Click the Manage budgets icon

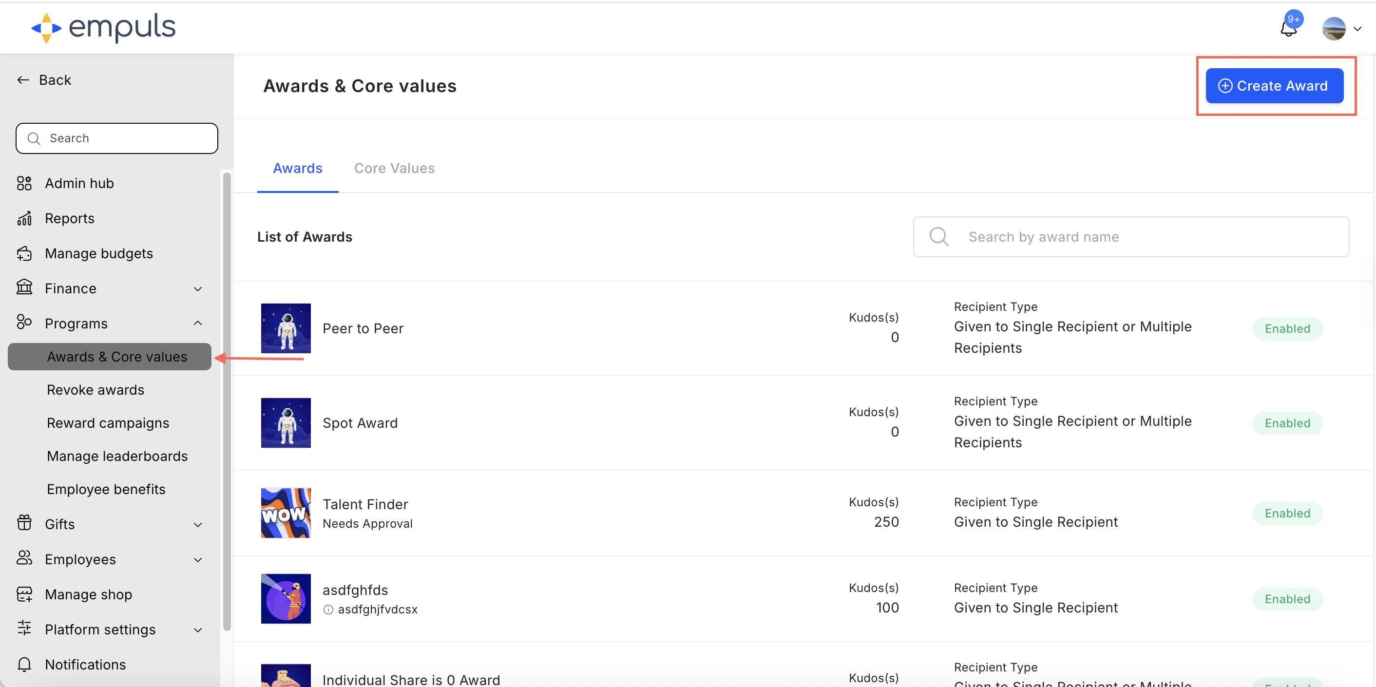point(24,253)
